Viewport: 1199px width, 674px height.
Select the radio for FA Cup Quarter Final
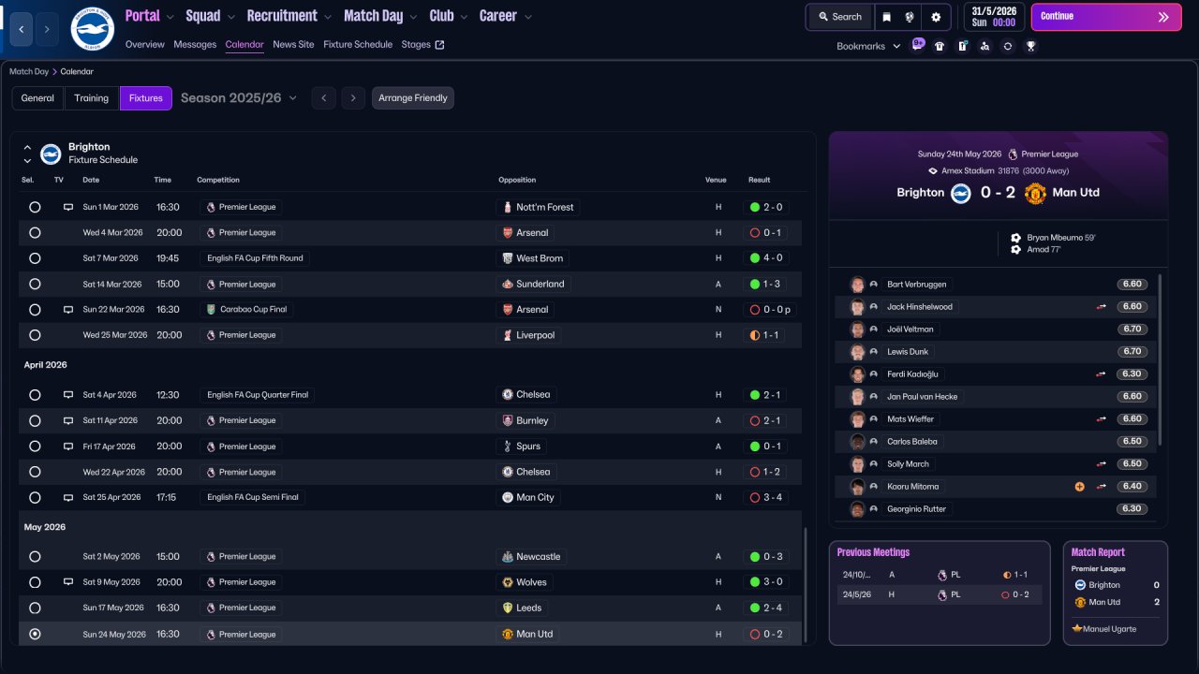click(x=35, y=395)
